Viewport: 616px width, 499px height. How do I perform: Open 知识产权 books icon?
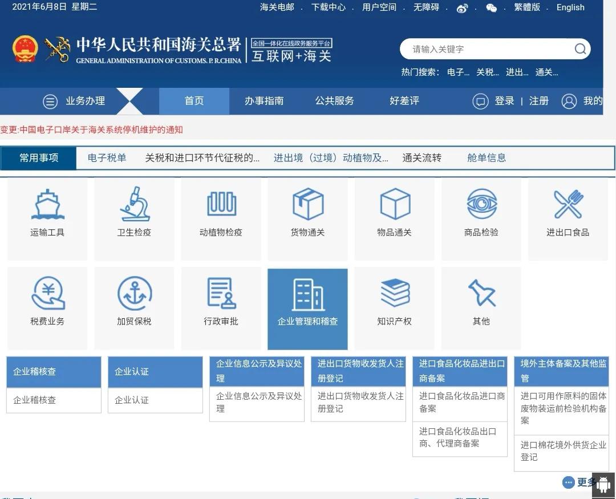pyautogui.click(x=394, y=293)
